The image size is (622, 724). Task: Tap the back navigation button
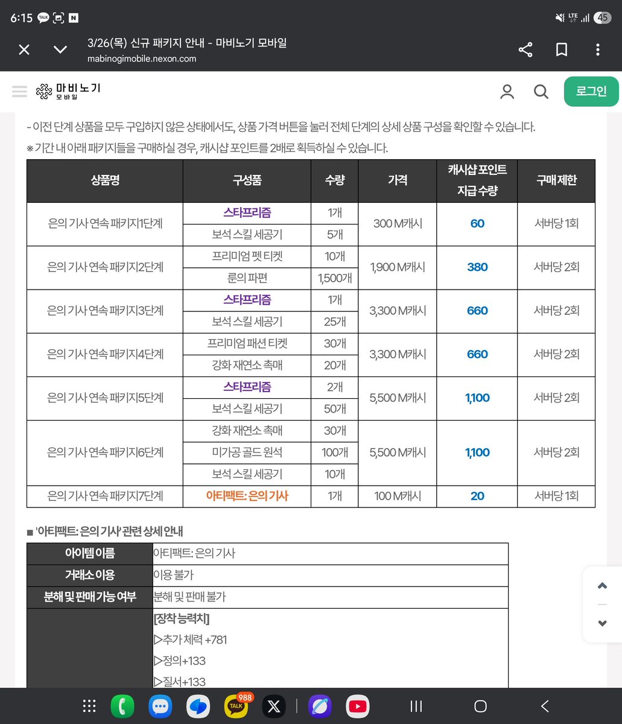pos(545,706)
